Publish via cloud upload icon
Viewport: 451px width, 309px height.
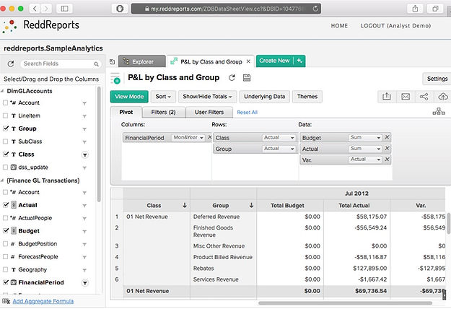click(442, 97)
